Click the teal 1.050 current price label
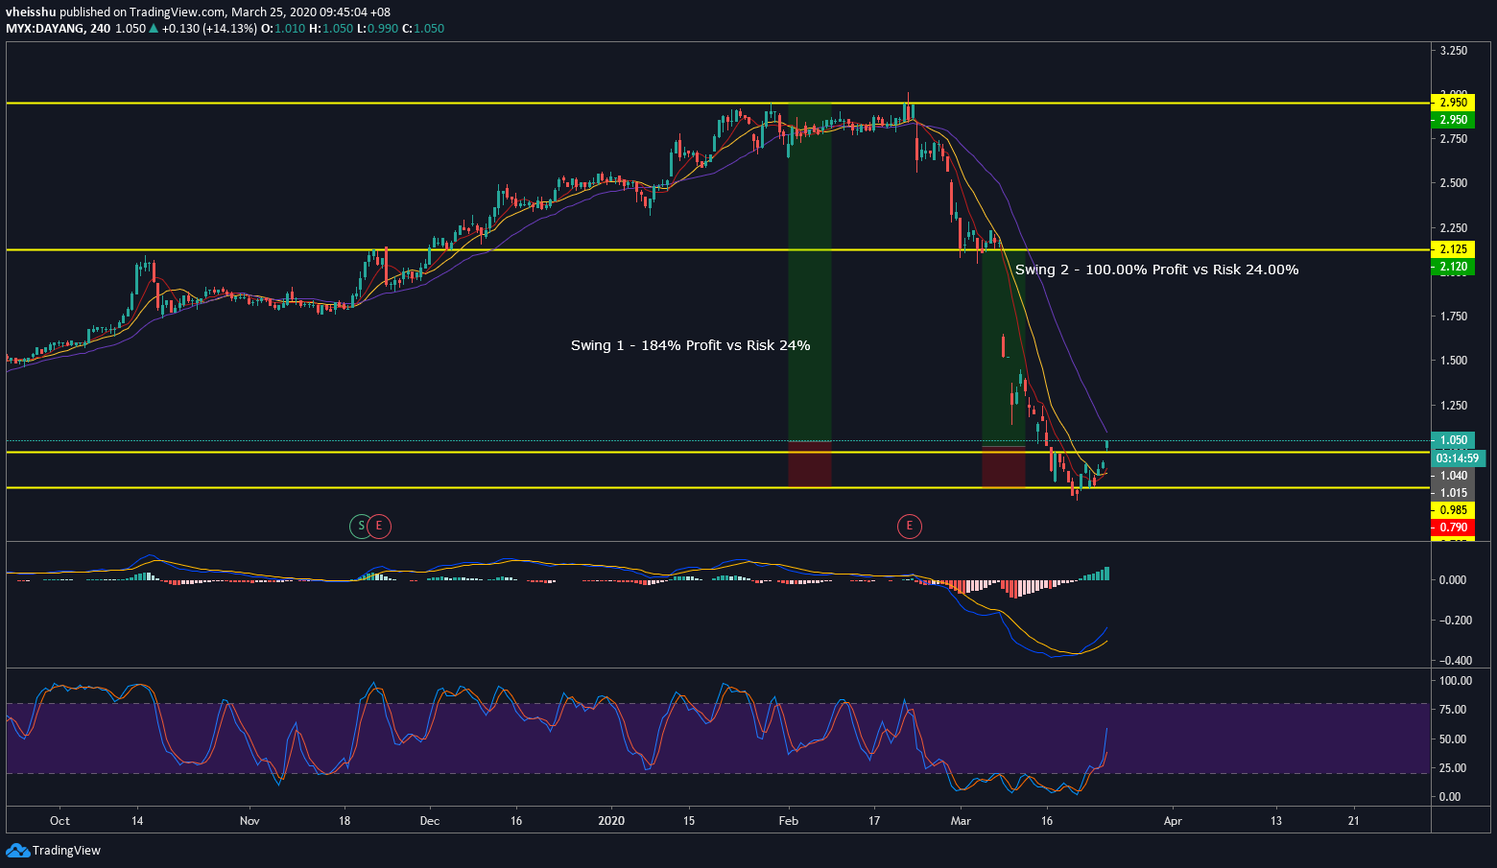Screen dimensions: 1497x868 point(1454,440)
